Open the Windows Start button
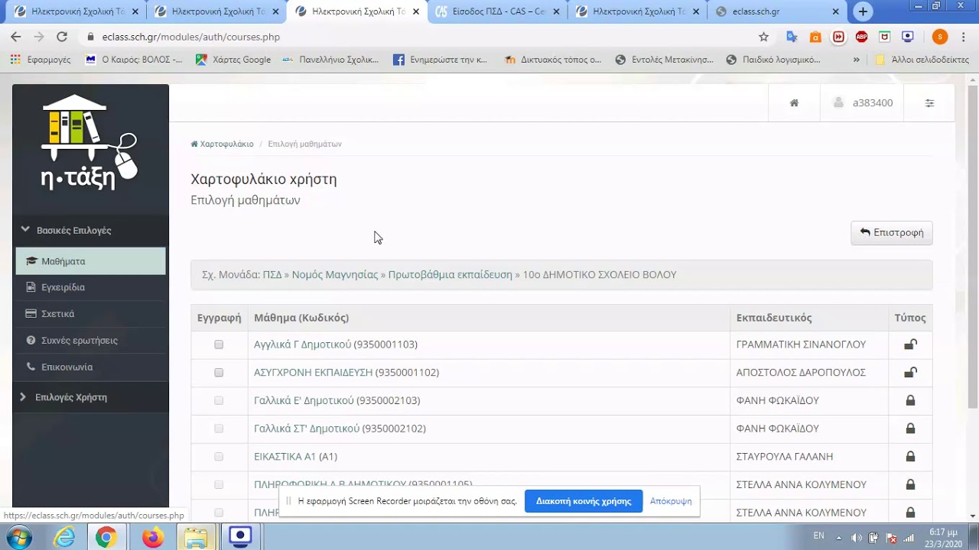The width and height of the screenshot is (979, 550). click(x=18, y=538)
